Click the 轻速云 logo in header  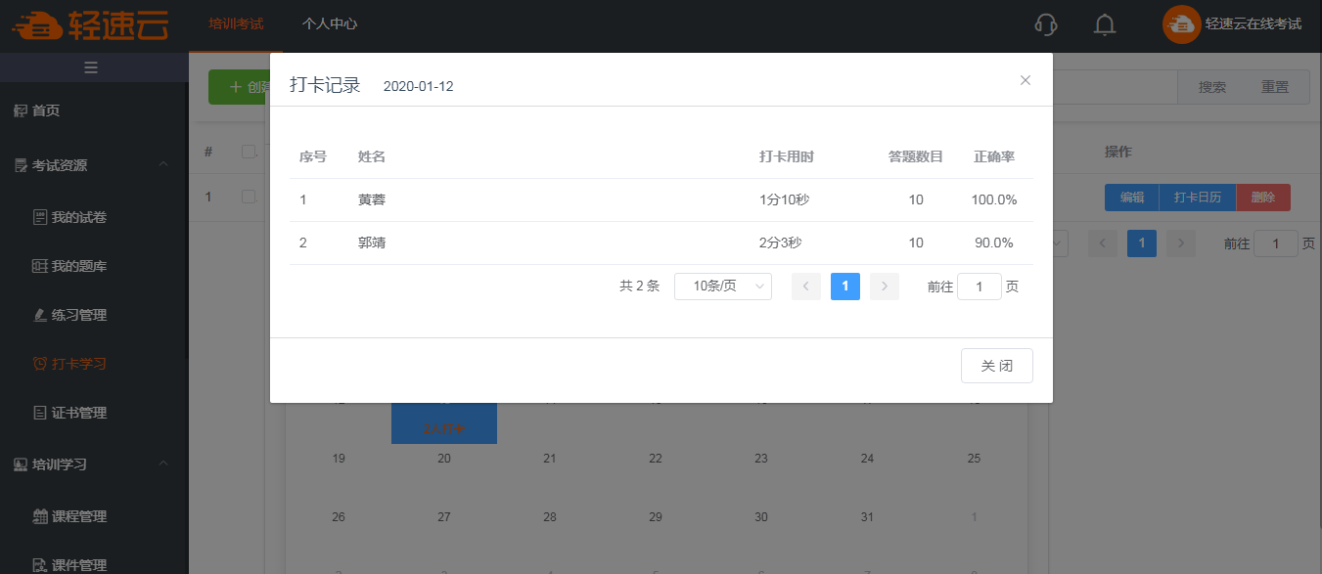[91, 24]
